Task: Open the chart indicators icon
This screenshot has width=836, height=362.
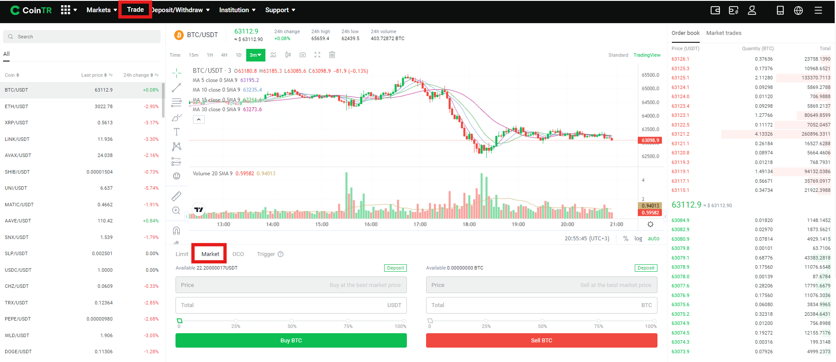Action: tap(273, 55)
